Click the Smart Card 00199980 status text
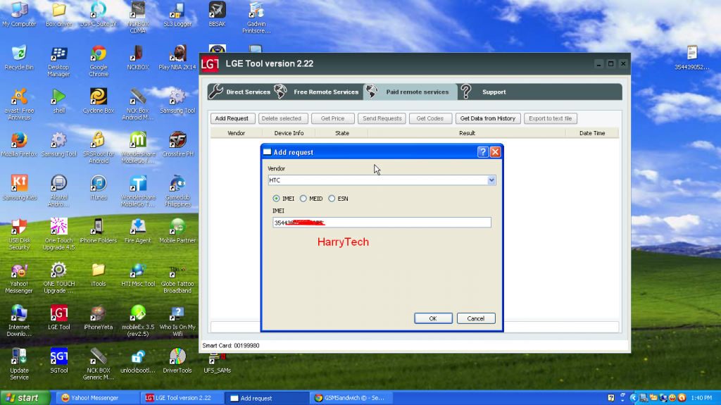721x405 pixels. click(231, 346)
